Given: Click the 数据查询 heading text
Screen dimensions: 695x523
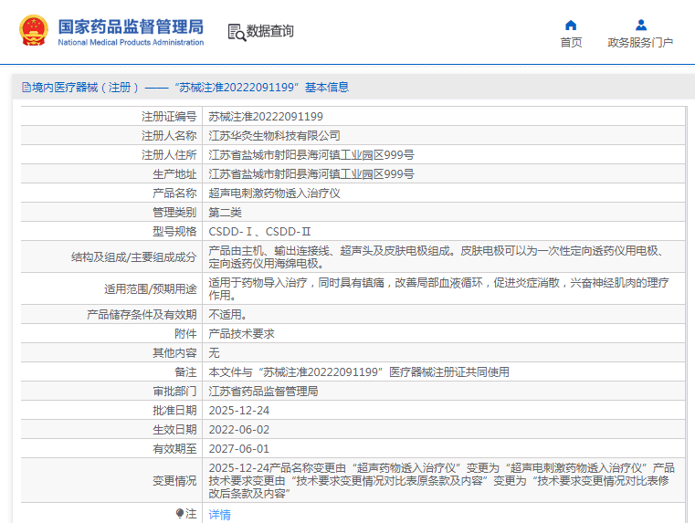Looking at the screenshot, I should 270,32.
